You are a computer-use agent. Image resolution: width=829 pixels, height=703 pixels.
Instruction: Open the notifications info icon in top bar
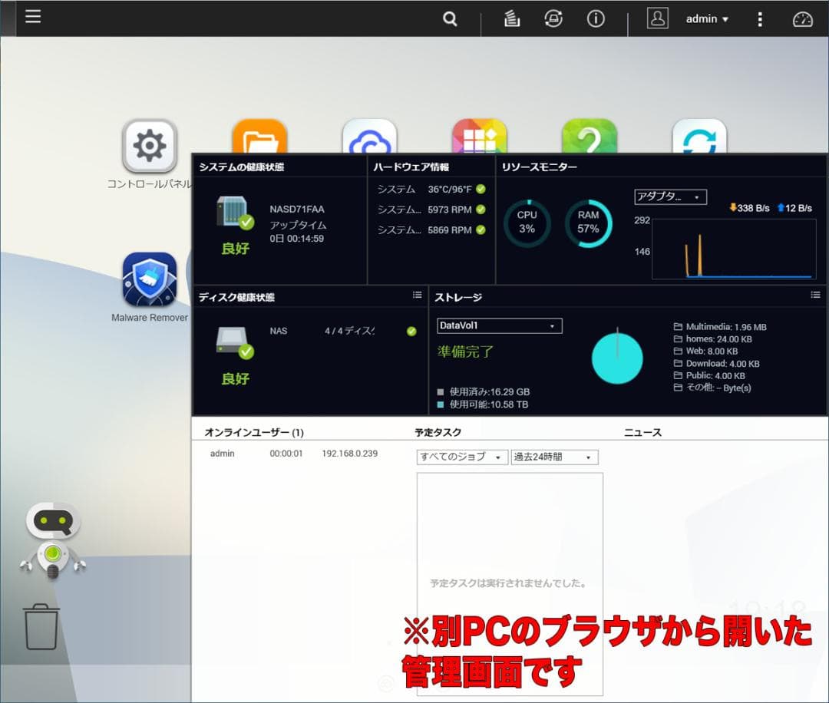coord(596,18)
